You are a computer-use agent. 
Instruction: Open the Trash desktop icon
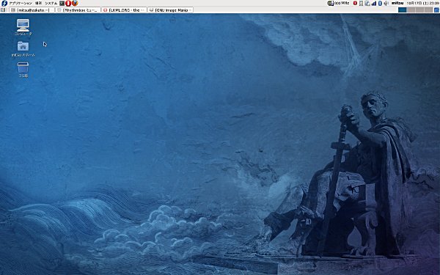[x=23, y=70]
